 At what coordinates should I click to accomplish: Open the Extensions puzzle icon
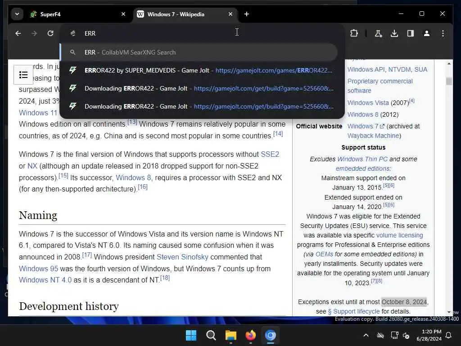[354, 33]
